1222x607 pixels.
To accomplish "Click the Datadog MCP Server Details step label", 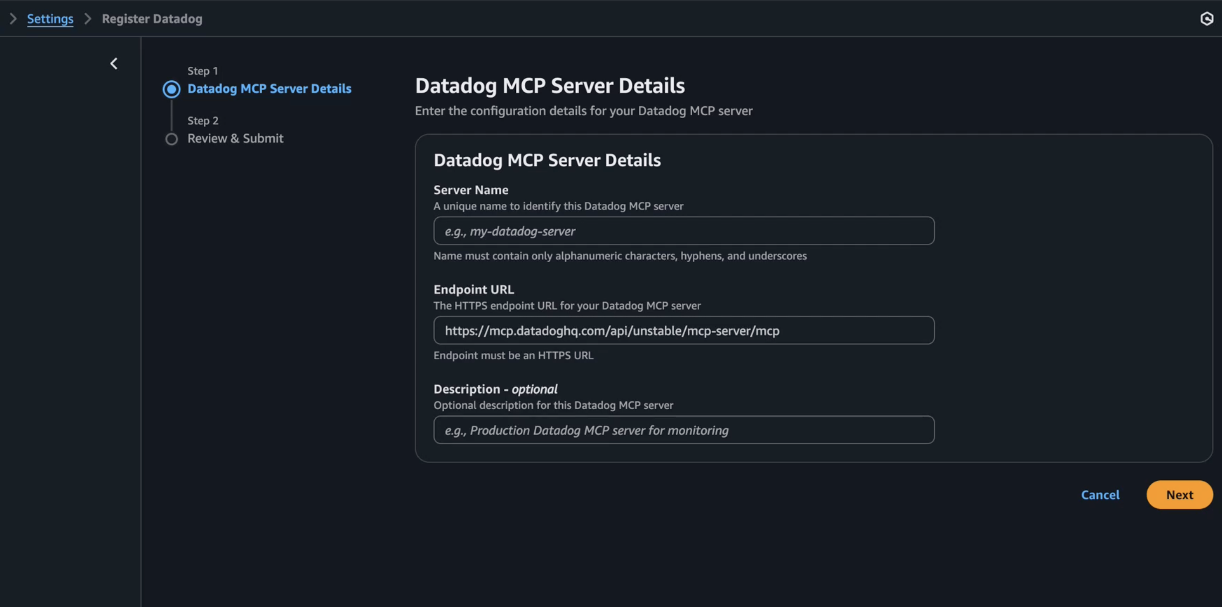I will pyautogui.click(x=269, y=88).
